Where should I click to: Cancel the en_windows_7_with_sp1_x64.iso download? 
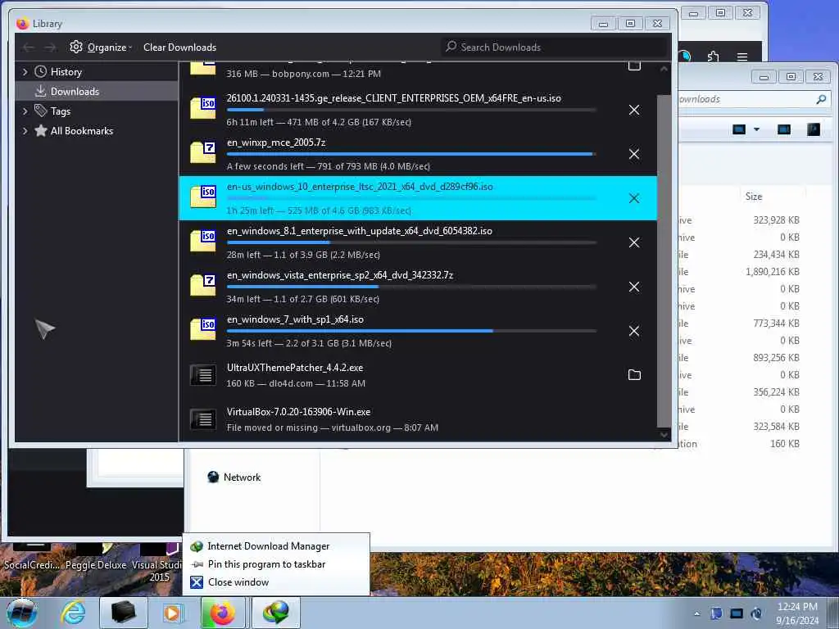pyautogui.click(x=634, y=331)
